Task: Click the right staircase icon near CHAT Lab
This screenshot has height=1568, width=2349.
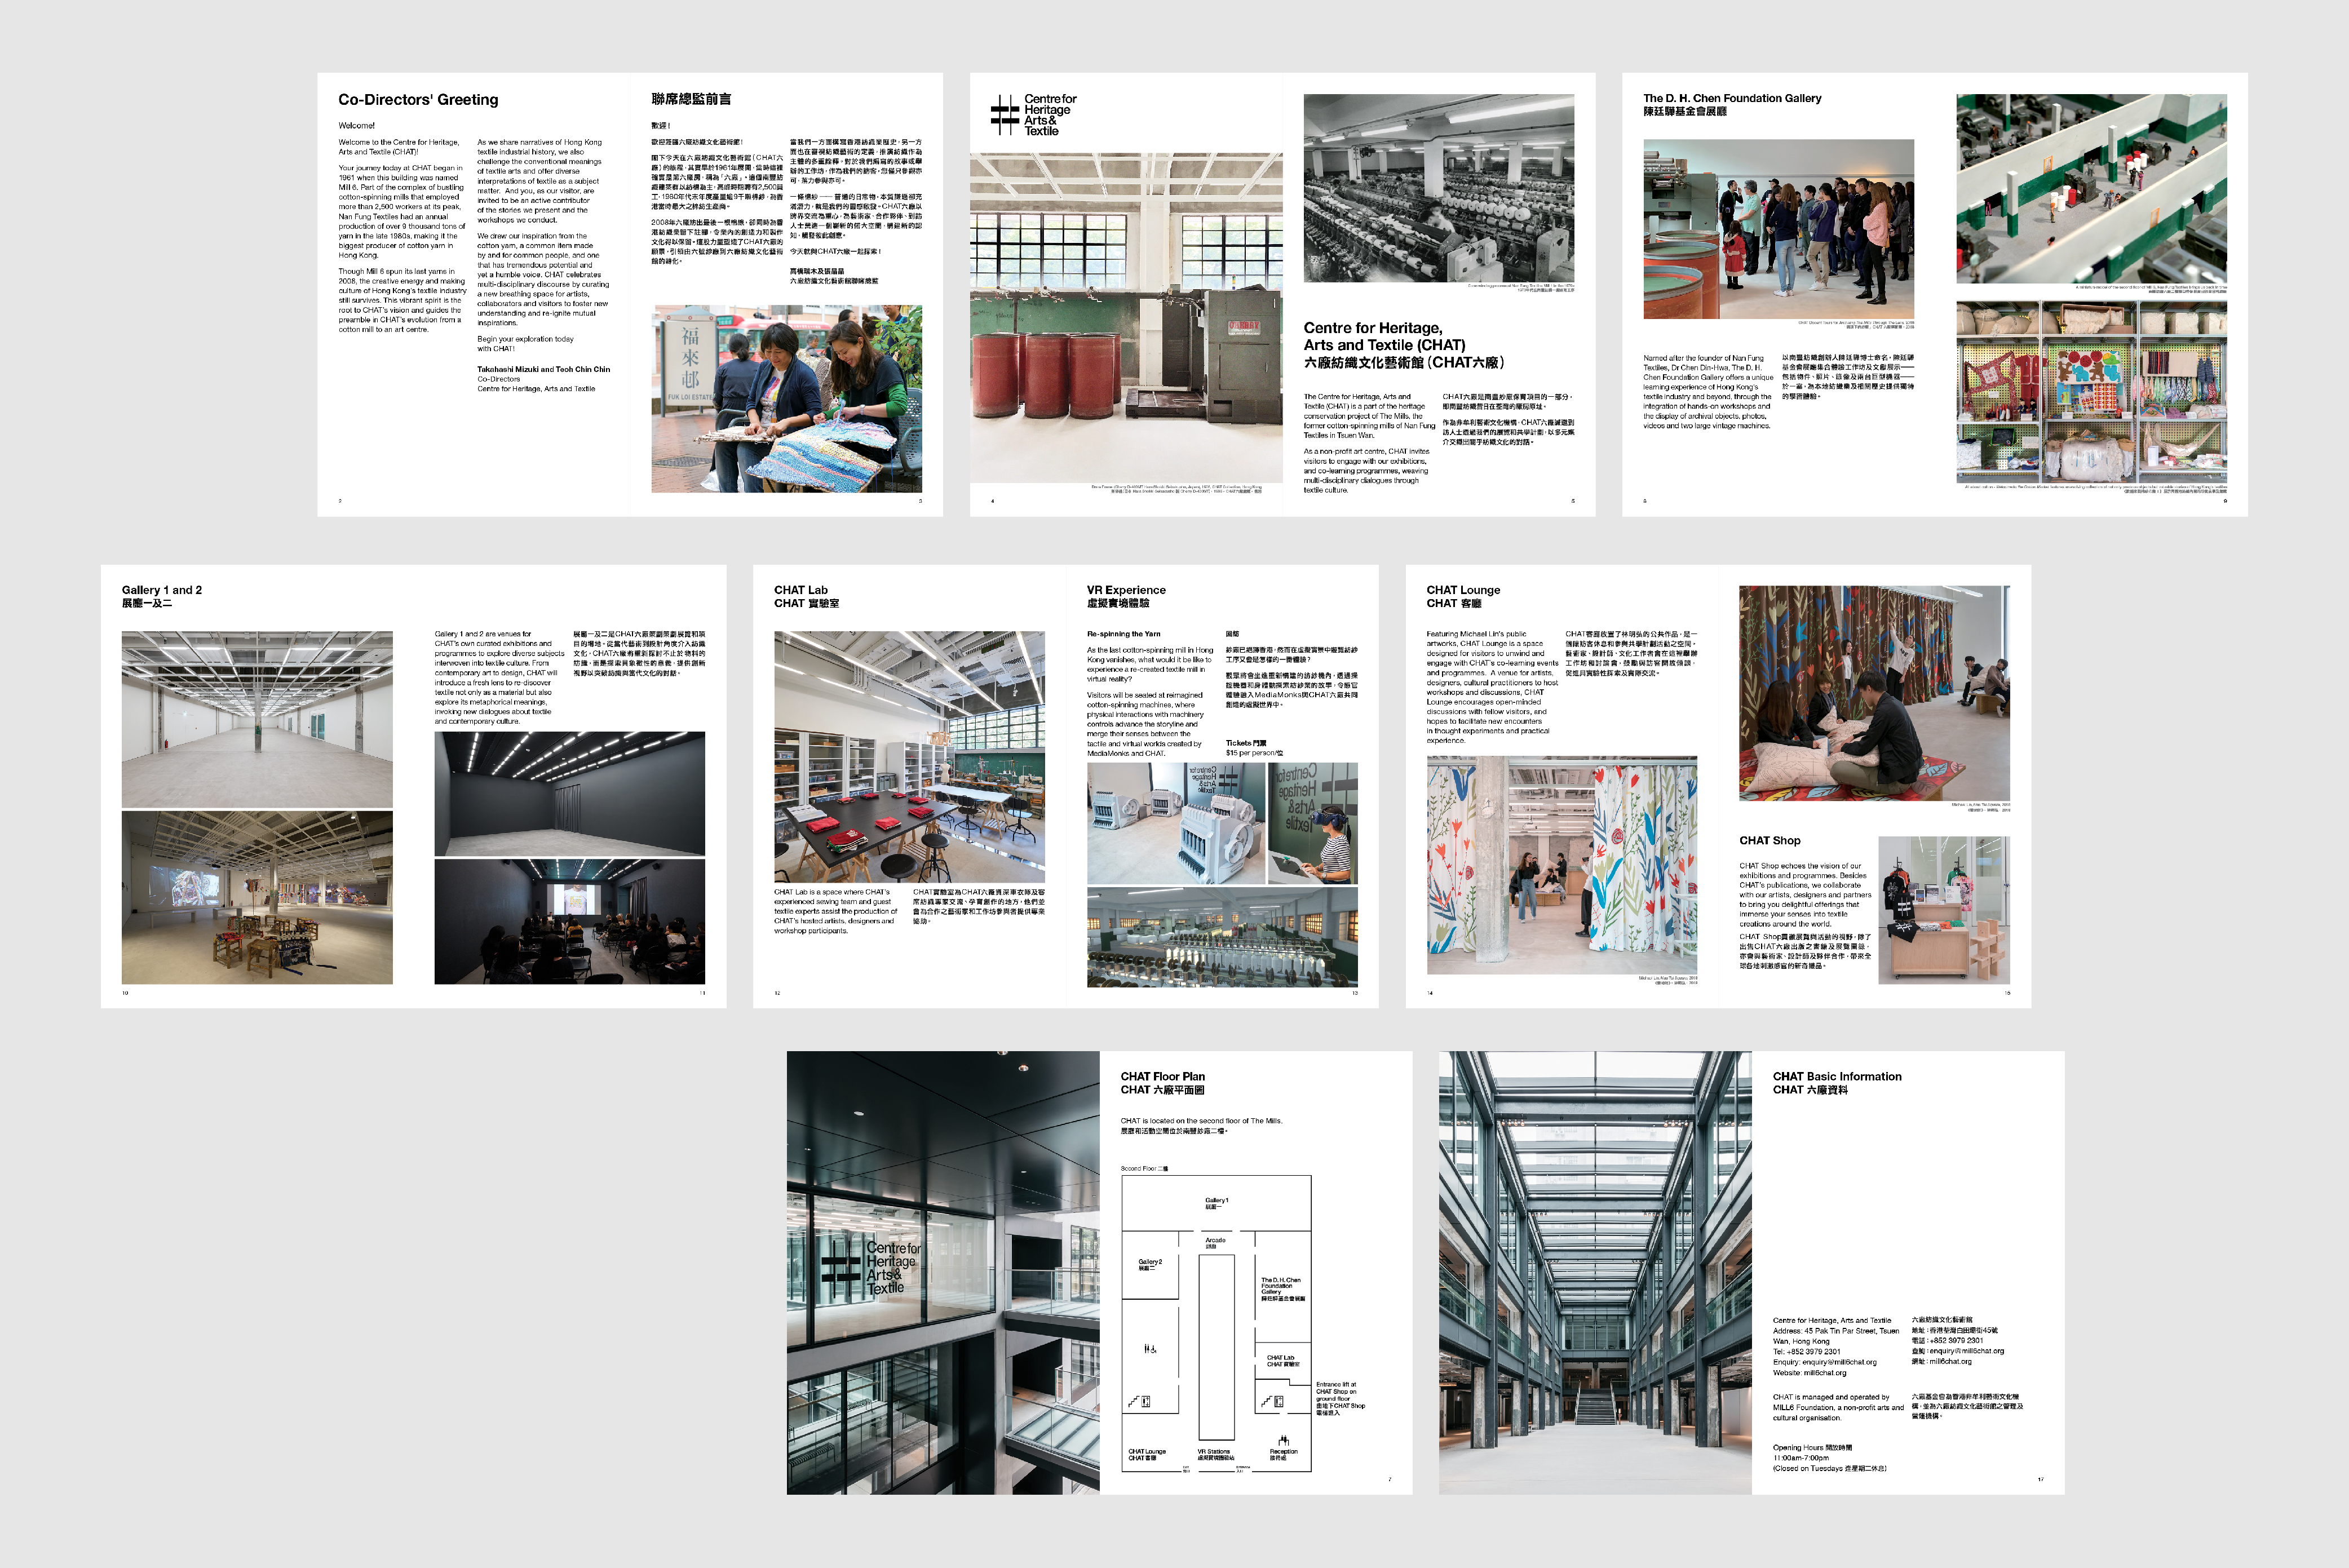Action: coord(1267,1402)
